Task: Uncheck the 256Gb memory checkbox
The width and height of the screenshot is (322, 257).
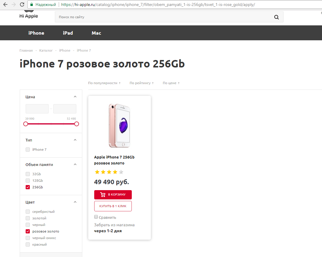Action: pyautogui.click(x=28, y=187)
